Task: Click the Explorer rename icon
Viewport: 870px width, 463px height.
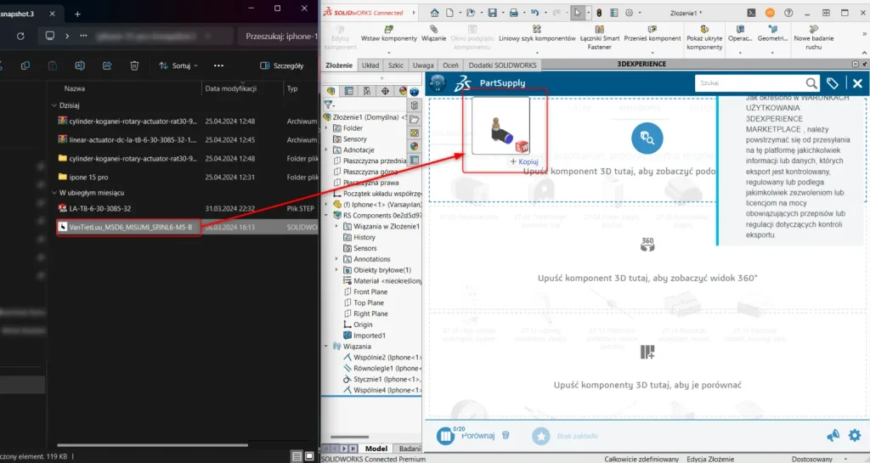Action: [x=80, y=65]
